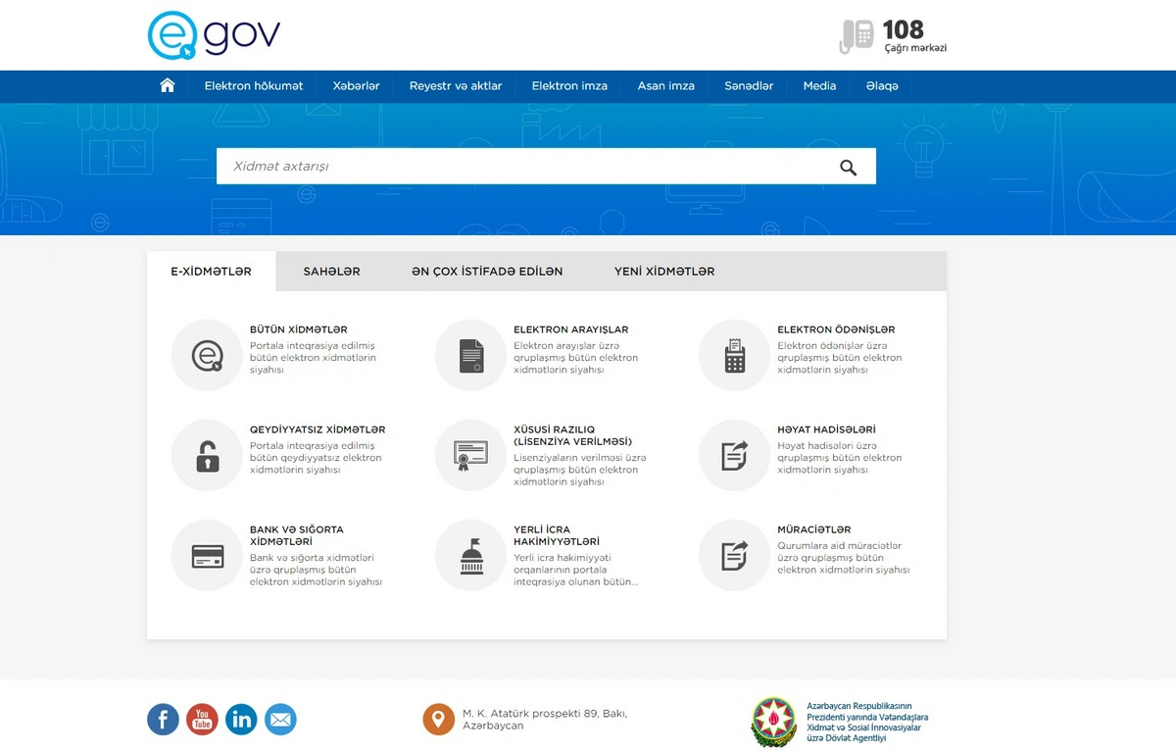The image size is (1176, 753).
Task: Click the email envelope footer icon
Action: coord(280,720)
